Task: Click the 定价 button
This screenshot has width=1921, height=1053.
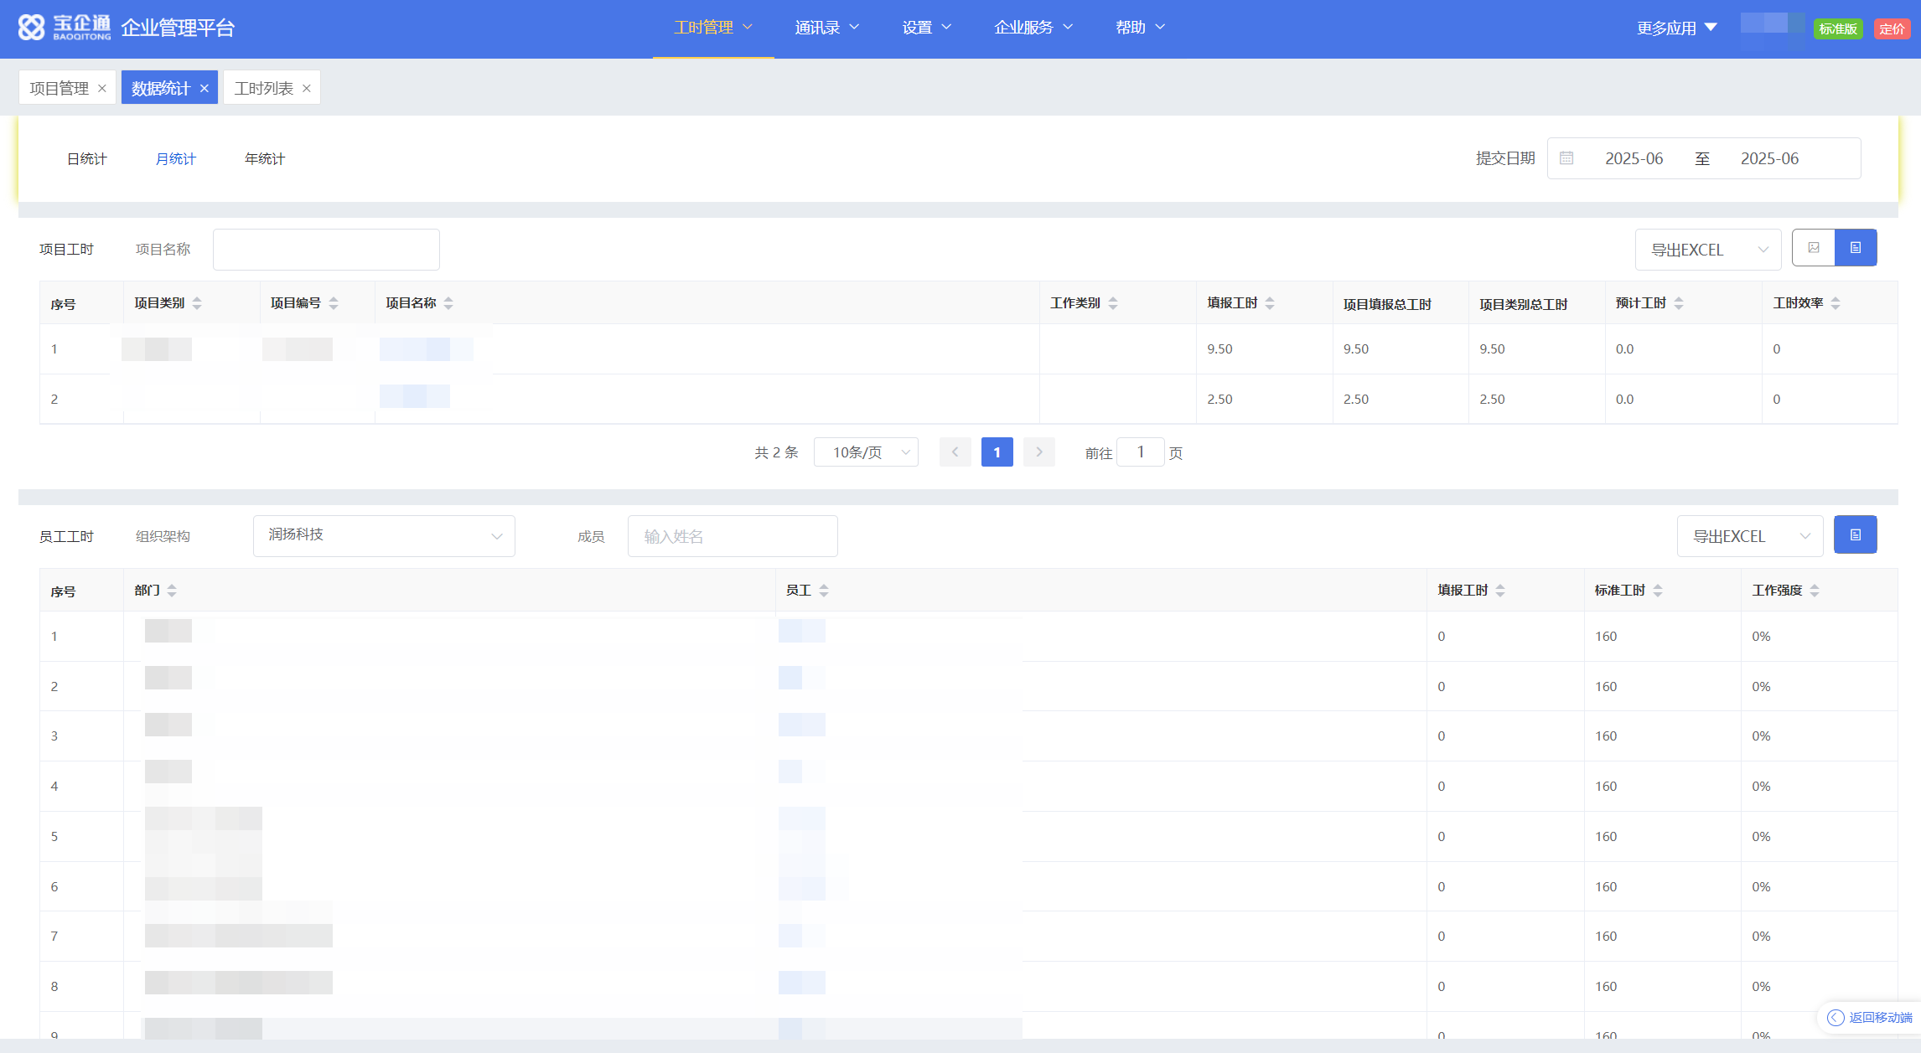Action: tap(1891, 28)
